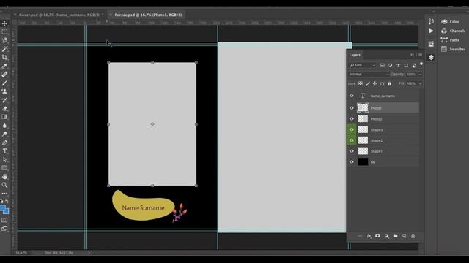Viewport: 469px width, 263px height.
Task: Toggle lock transparent pixels
Action: [x=361, y=83]
